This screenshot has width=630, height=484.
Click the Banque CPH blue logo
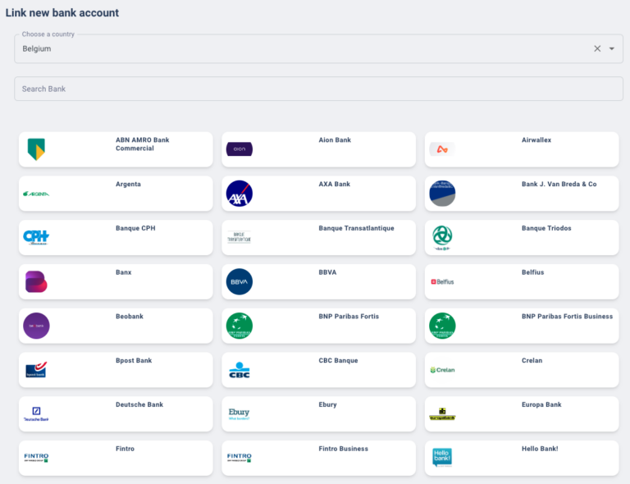coord(36,237)
